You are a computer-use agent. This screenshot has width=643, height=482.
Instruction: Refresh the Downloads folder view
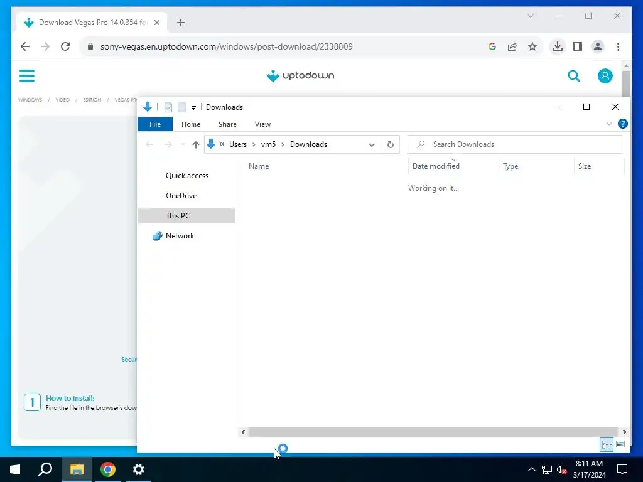click(391, 144)
